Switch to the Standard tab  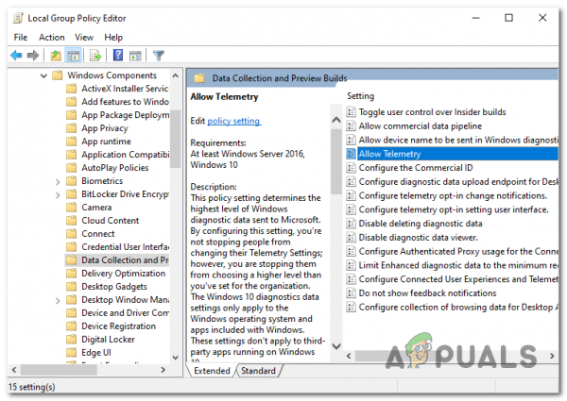coord(258,371)
